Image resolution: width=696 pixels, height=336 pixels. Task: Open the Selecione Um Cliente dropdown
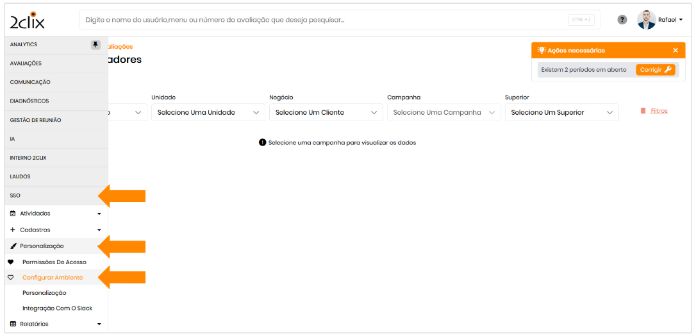tap(326, 112)
